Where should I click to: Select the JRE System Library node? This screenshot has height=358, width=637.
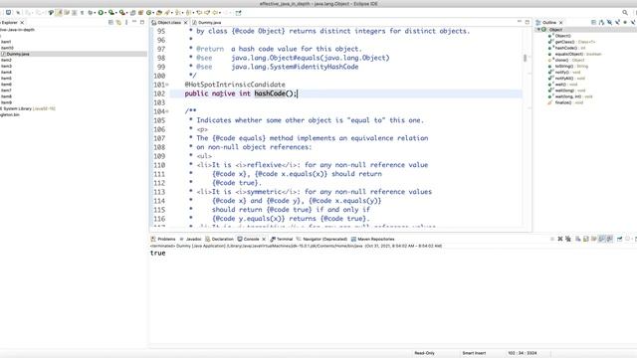tap(28, 108)
